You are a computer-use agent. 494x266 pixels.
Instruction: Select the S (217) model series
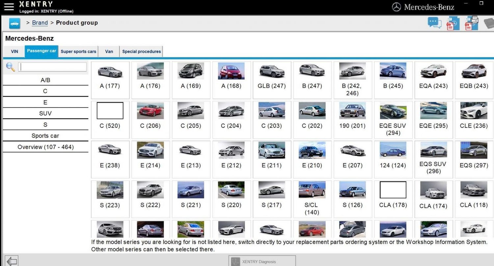point(272,199)
